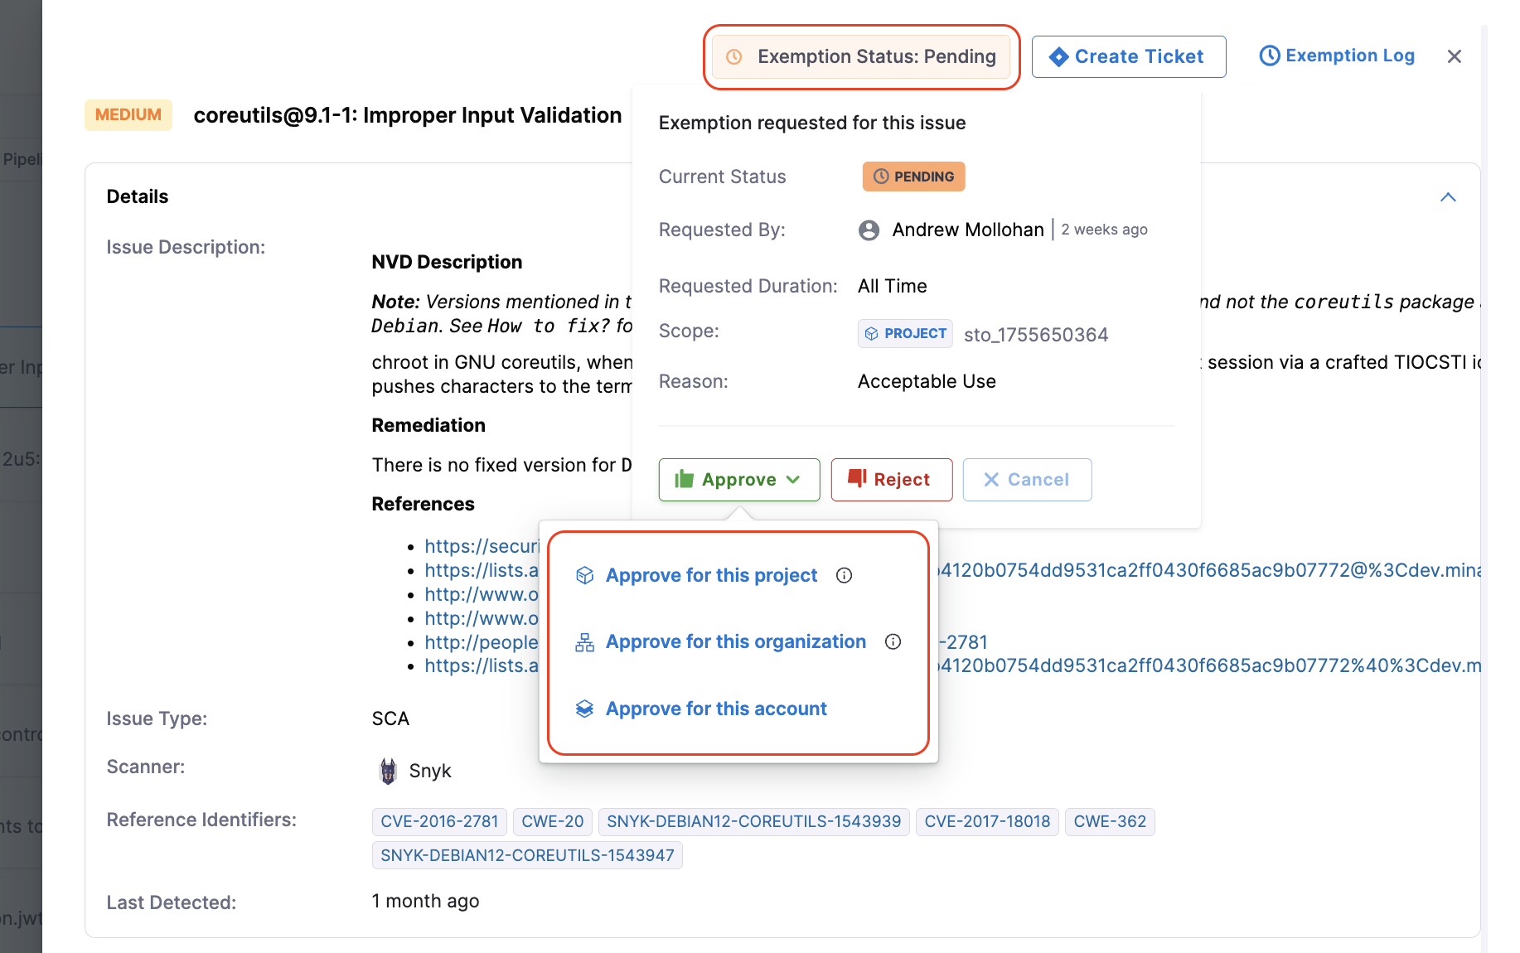This screenshot has height=953, width=1520.
Task: Click the 1 month ago last detected value
Action: (x=425, y=901)
